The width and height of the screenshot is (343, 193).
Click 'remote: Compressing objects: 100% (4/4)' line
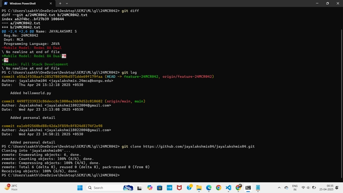51,163
